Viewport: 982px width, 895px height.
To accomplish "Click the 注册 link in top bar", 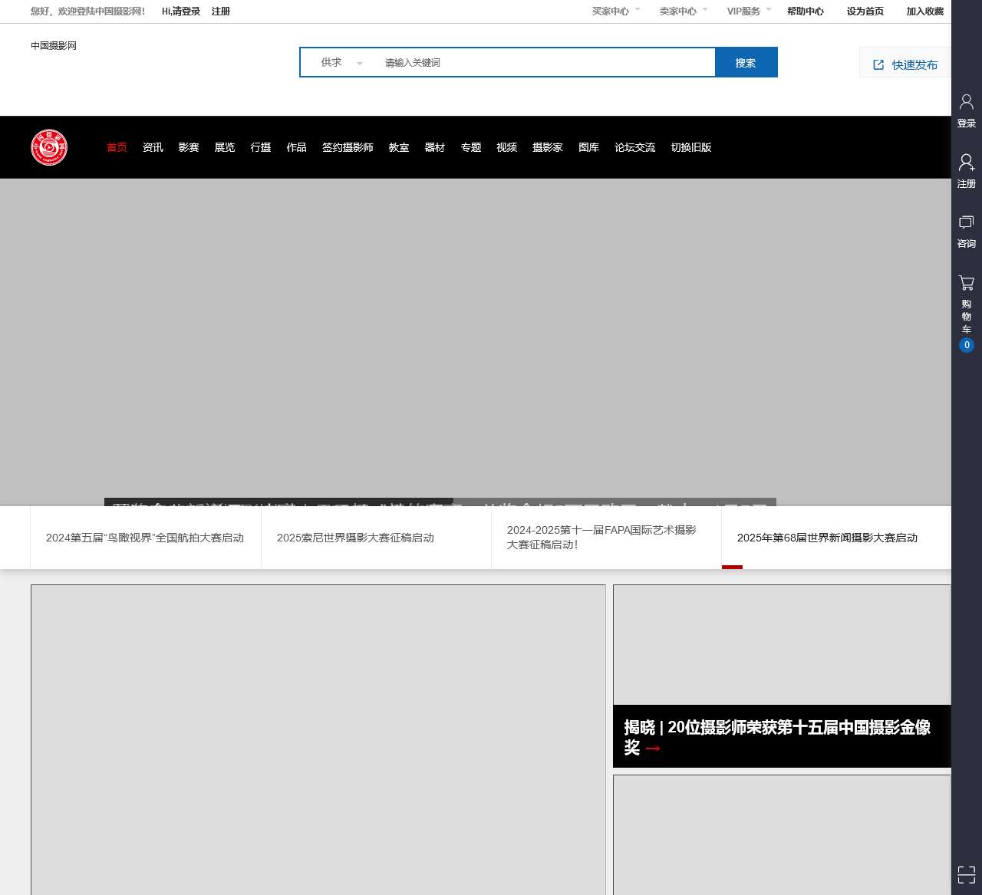I will coord(221,12).
